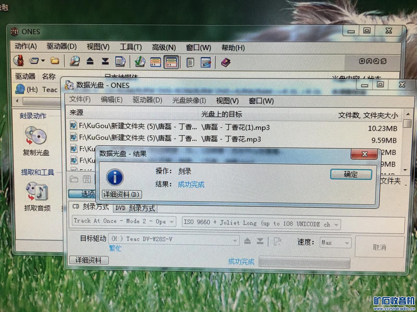Open the 文件(F) menu in 数据光盘 window
Image resolution: width=417 pixels, height=312 pixels.
pos(80,99)
